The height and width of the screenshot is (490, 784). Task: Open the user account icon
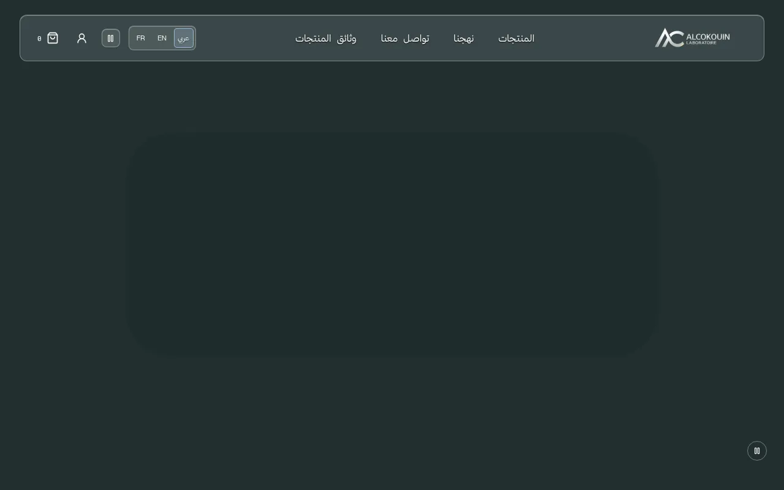click(82, 38)
